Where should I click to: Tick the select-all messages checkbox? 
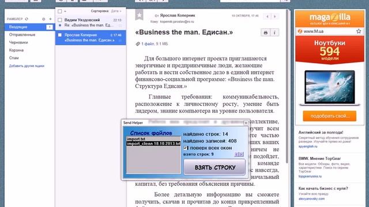pyautogui.click(x=60, y=11)
